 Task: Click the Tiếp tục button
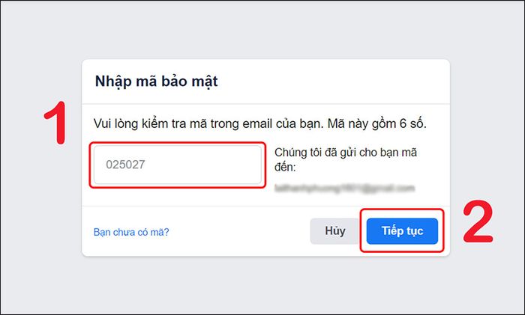[402, 230]
